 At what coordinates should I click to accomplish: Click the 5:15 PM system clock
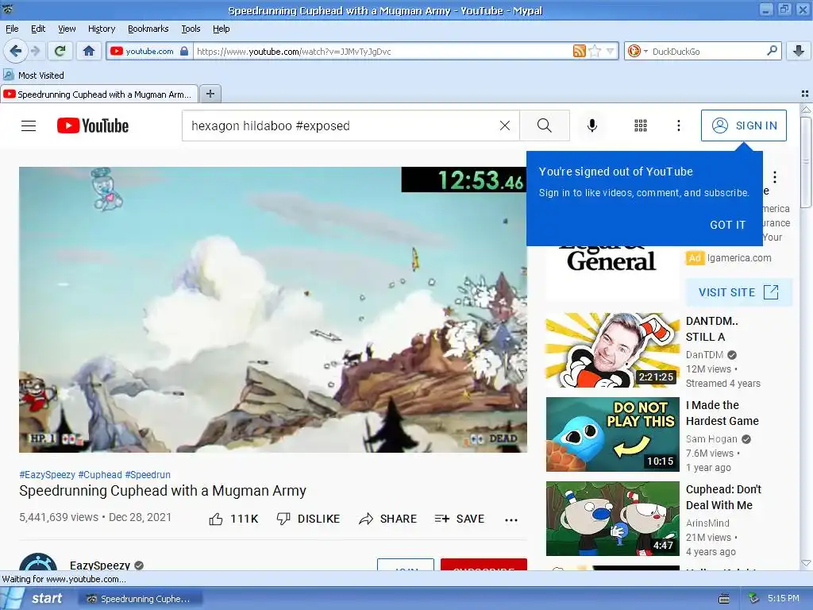pyautogui.click(x=783, y=599)
